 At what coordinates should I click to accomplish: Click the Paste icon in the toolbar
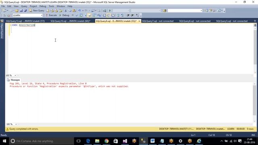(x=74, y=11)
